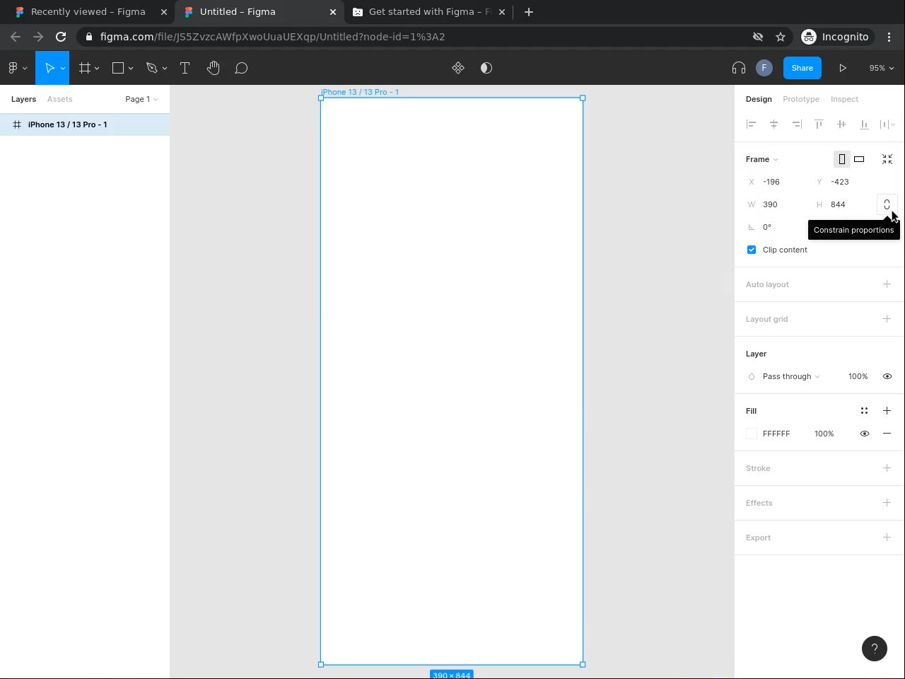905x679 pixels.
Task: Add a new fill with plus
Action: tap(887, 411)
